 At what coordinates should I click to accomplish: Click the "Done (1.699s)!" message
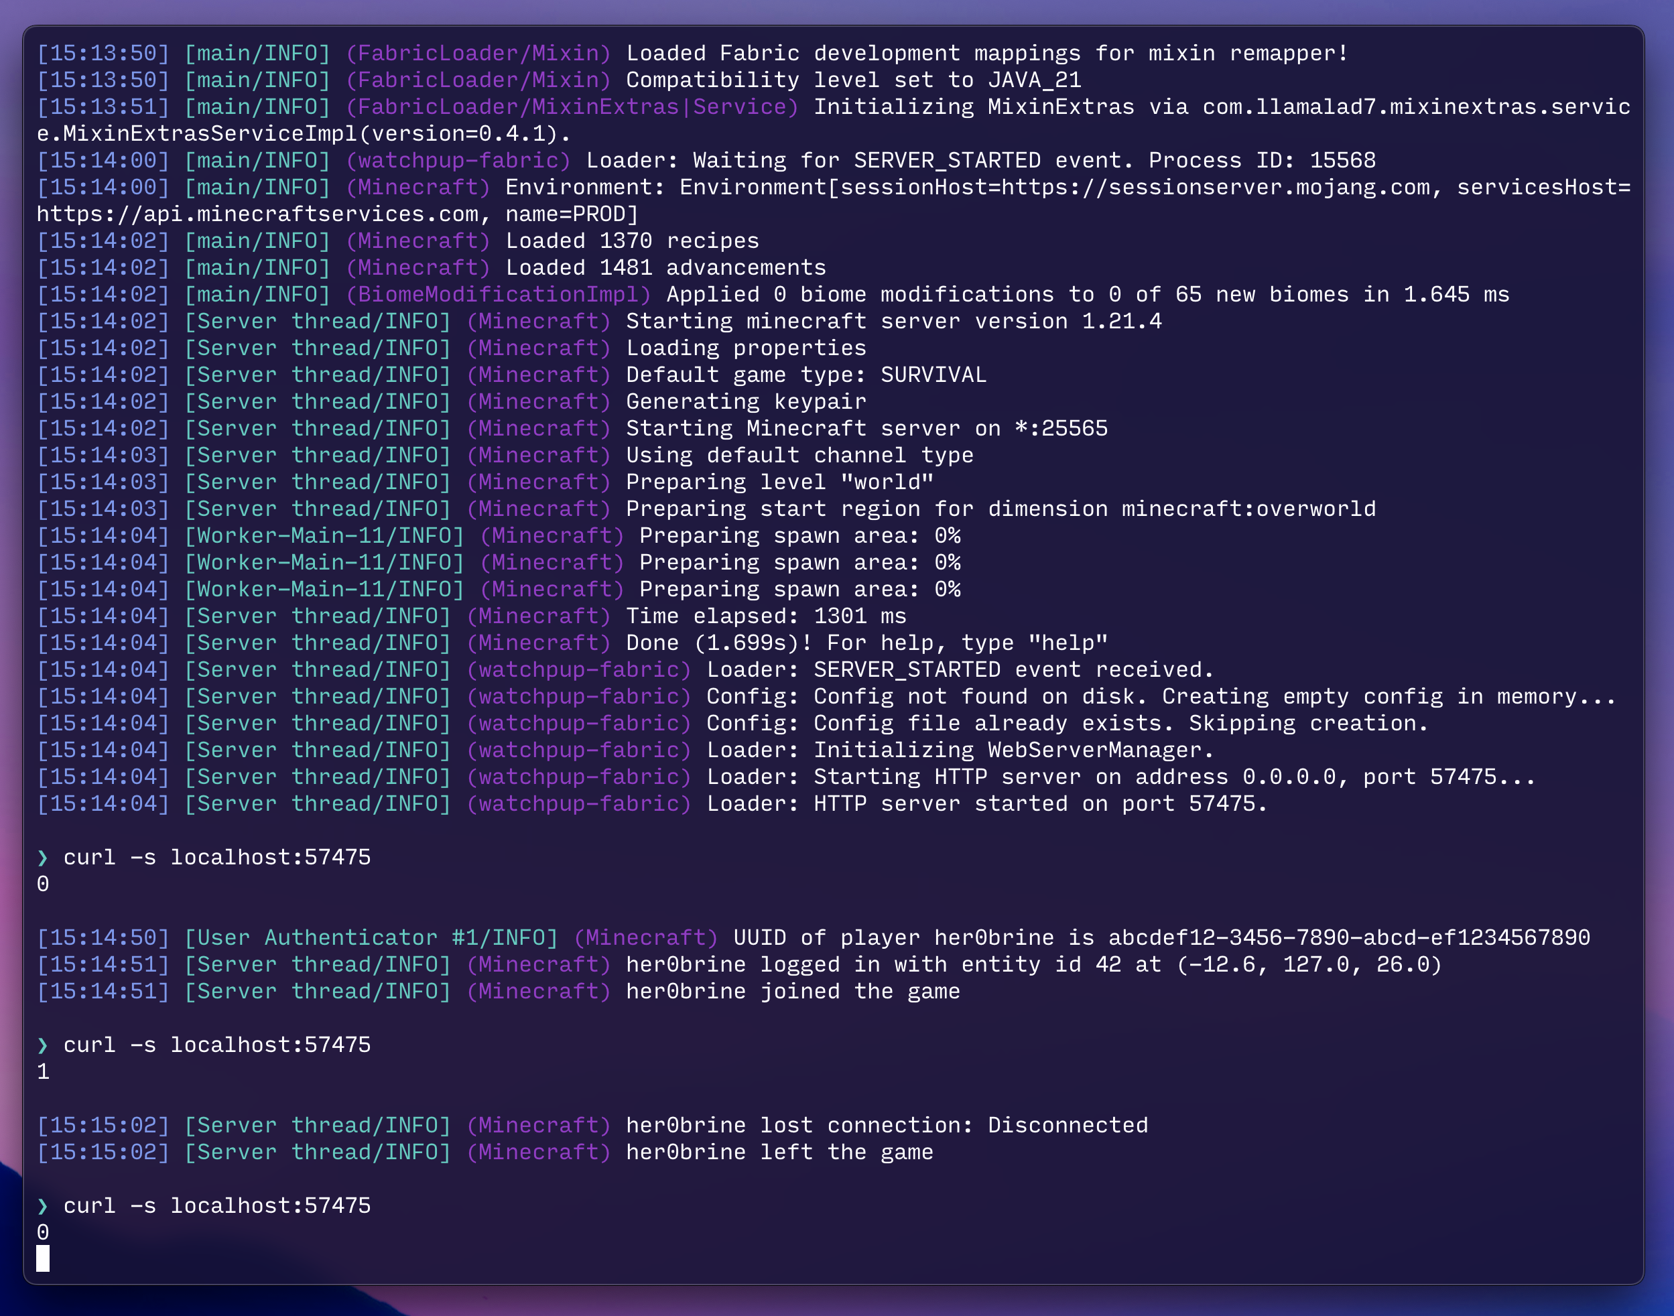click(x=719, y=643)
